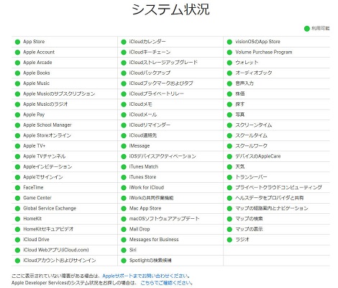Click the green status dot beside Game Center
Screen dimensions: 338x288
[x=17, y=198]
